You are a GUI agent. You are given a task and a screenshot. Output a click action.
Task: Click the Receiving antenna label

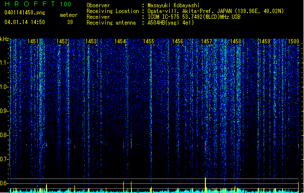[x=111, y=23]
